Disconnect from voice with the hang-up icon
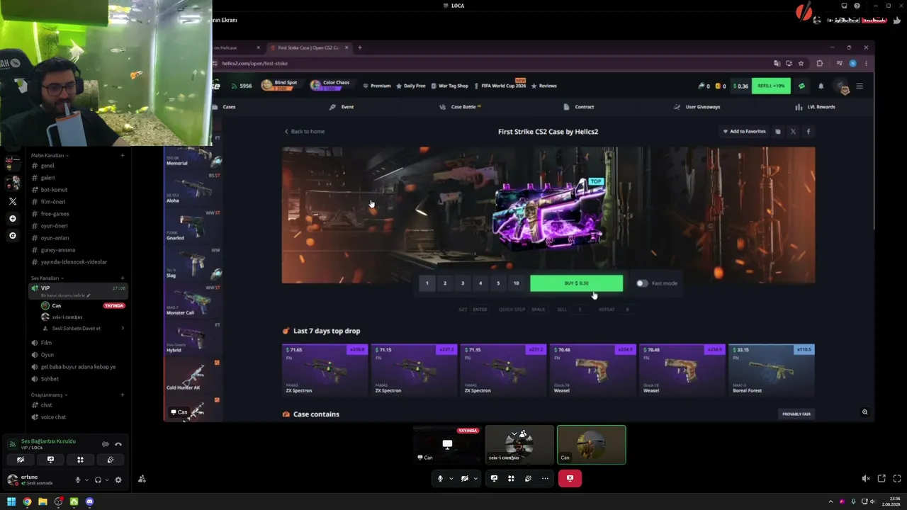The image size is (907, 510). pos(118,444)
